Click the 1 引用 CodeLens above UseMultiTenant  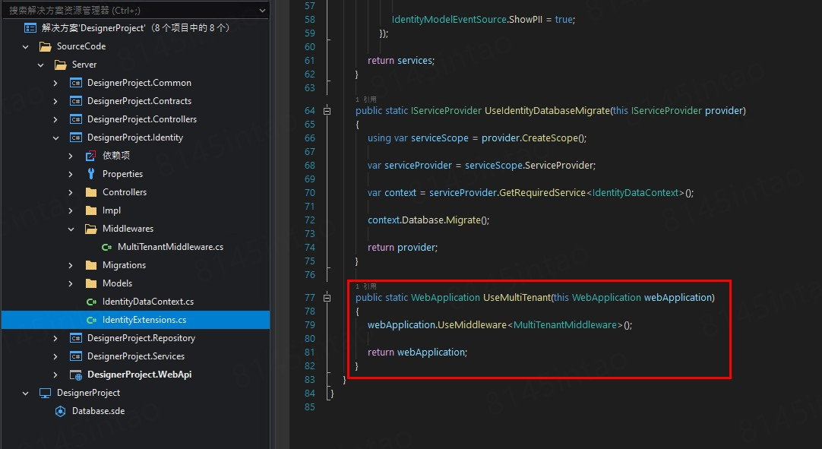[x=366, y=286]
